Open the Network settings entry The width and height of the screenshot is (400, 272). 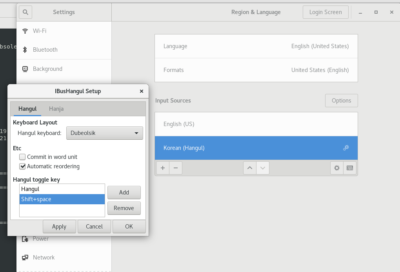pyautogui.click(x=64, y=258)
